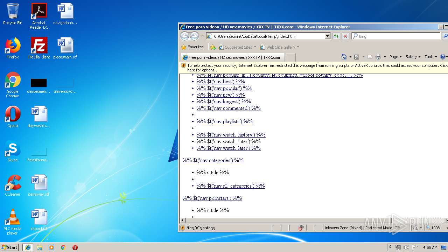
Task: Open the Skype desktop shortcut
Action: pyautogui.click(x=13, y=151)
